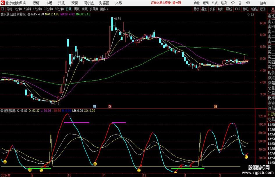Open the 公式 menu

214,3
